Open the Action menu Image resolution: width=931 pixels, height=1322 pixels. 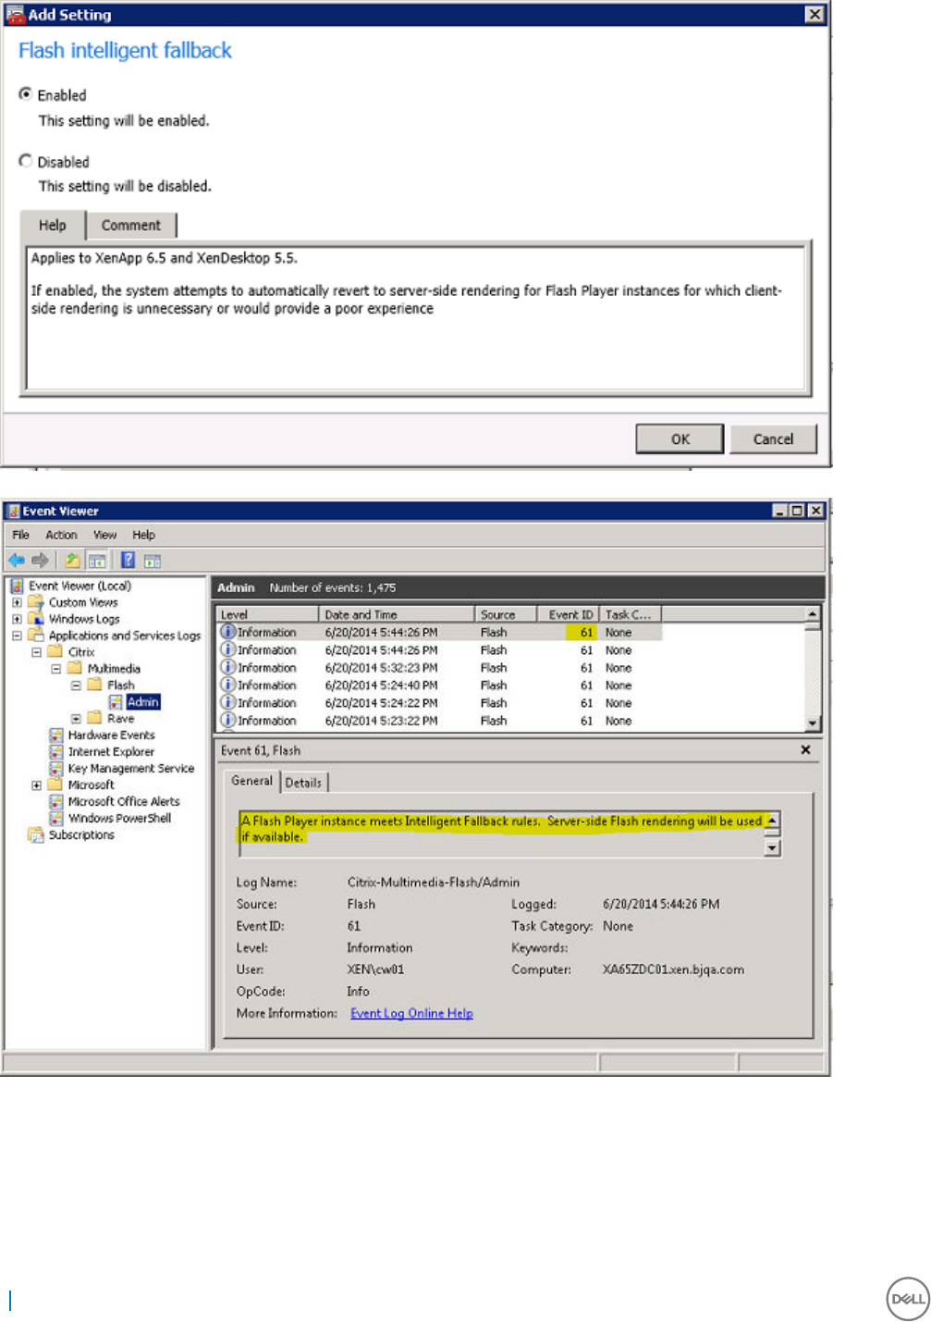point(61,535)
